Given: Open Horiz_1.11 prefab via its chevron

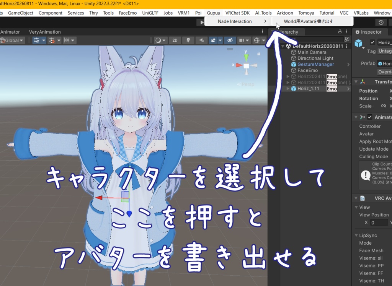Looking at the screenshot, I should tap(348, 89).
